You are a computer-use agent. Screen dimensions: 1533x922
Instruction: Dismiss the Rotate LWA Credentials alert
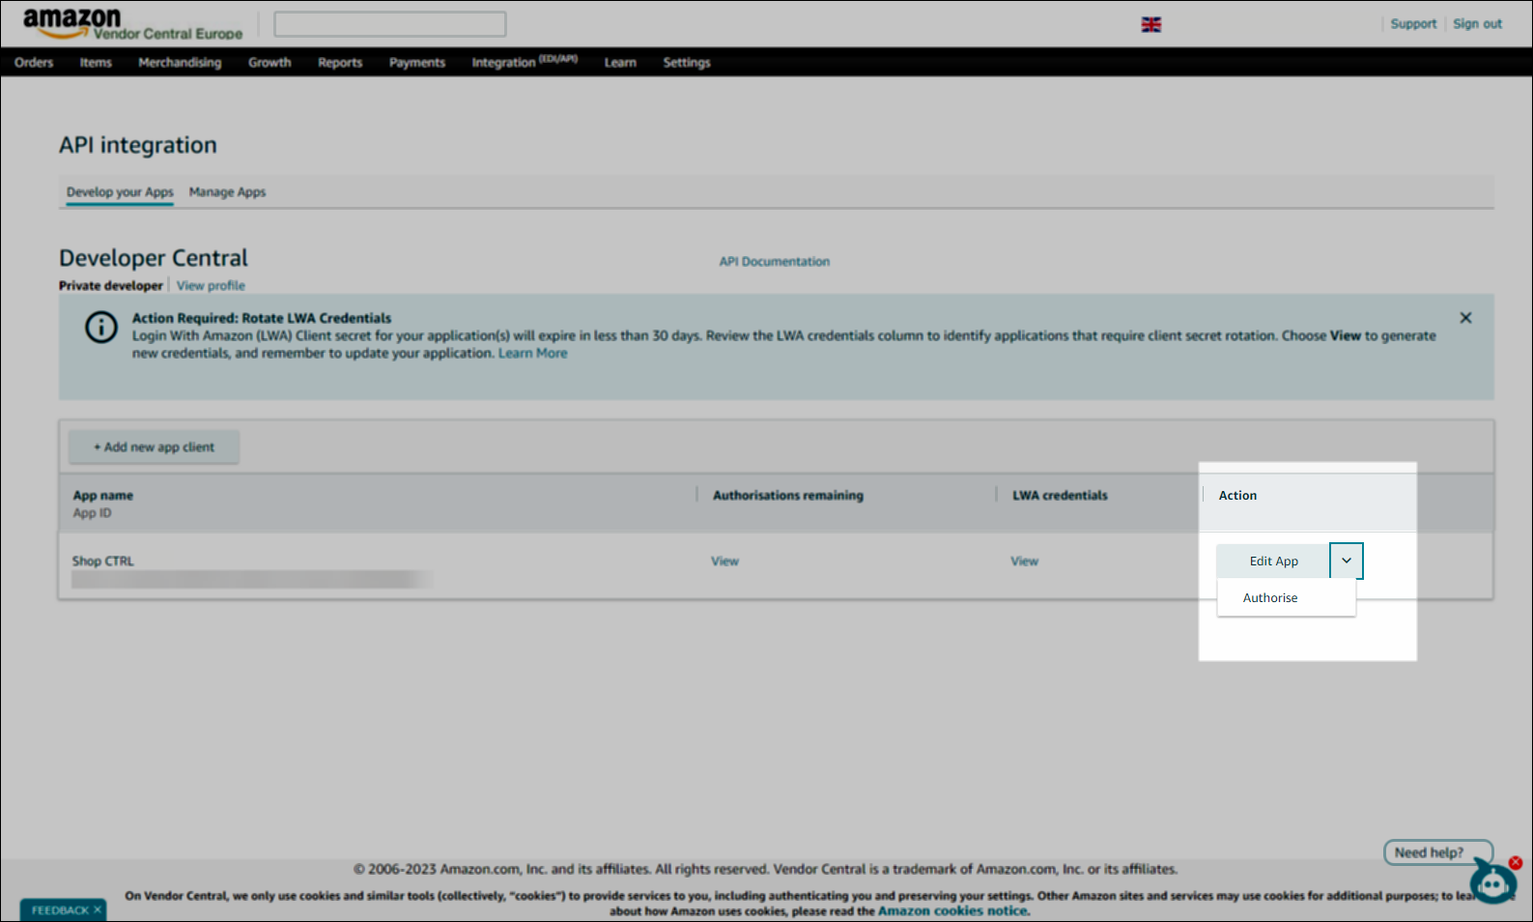[1465, 317]
